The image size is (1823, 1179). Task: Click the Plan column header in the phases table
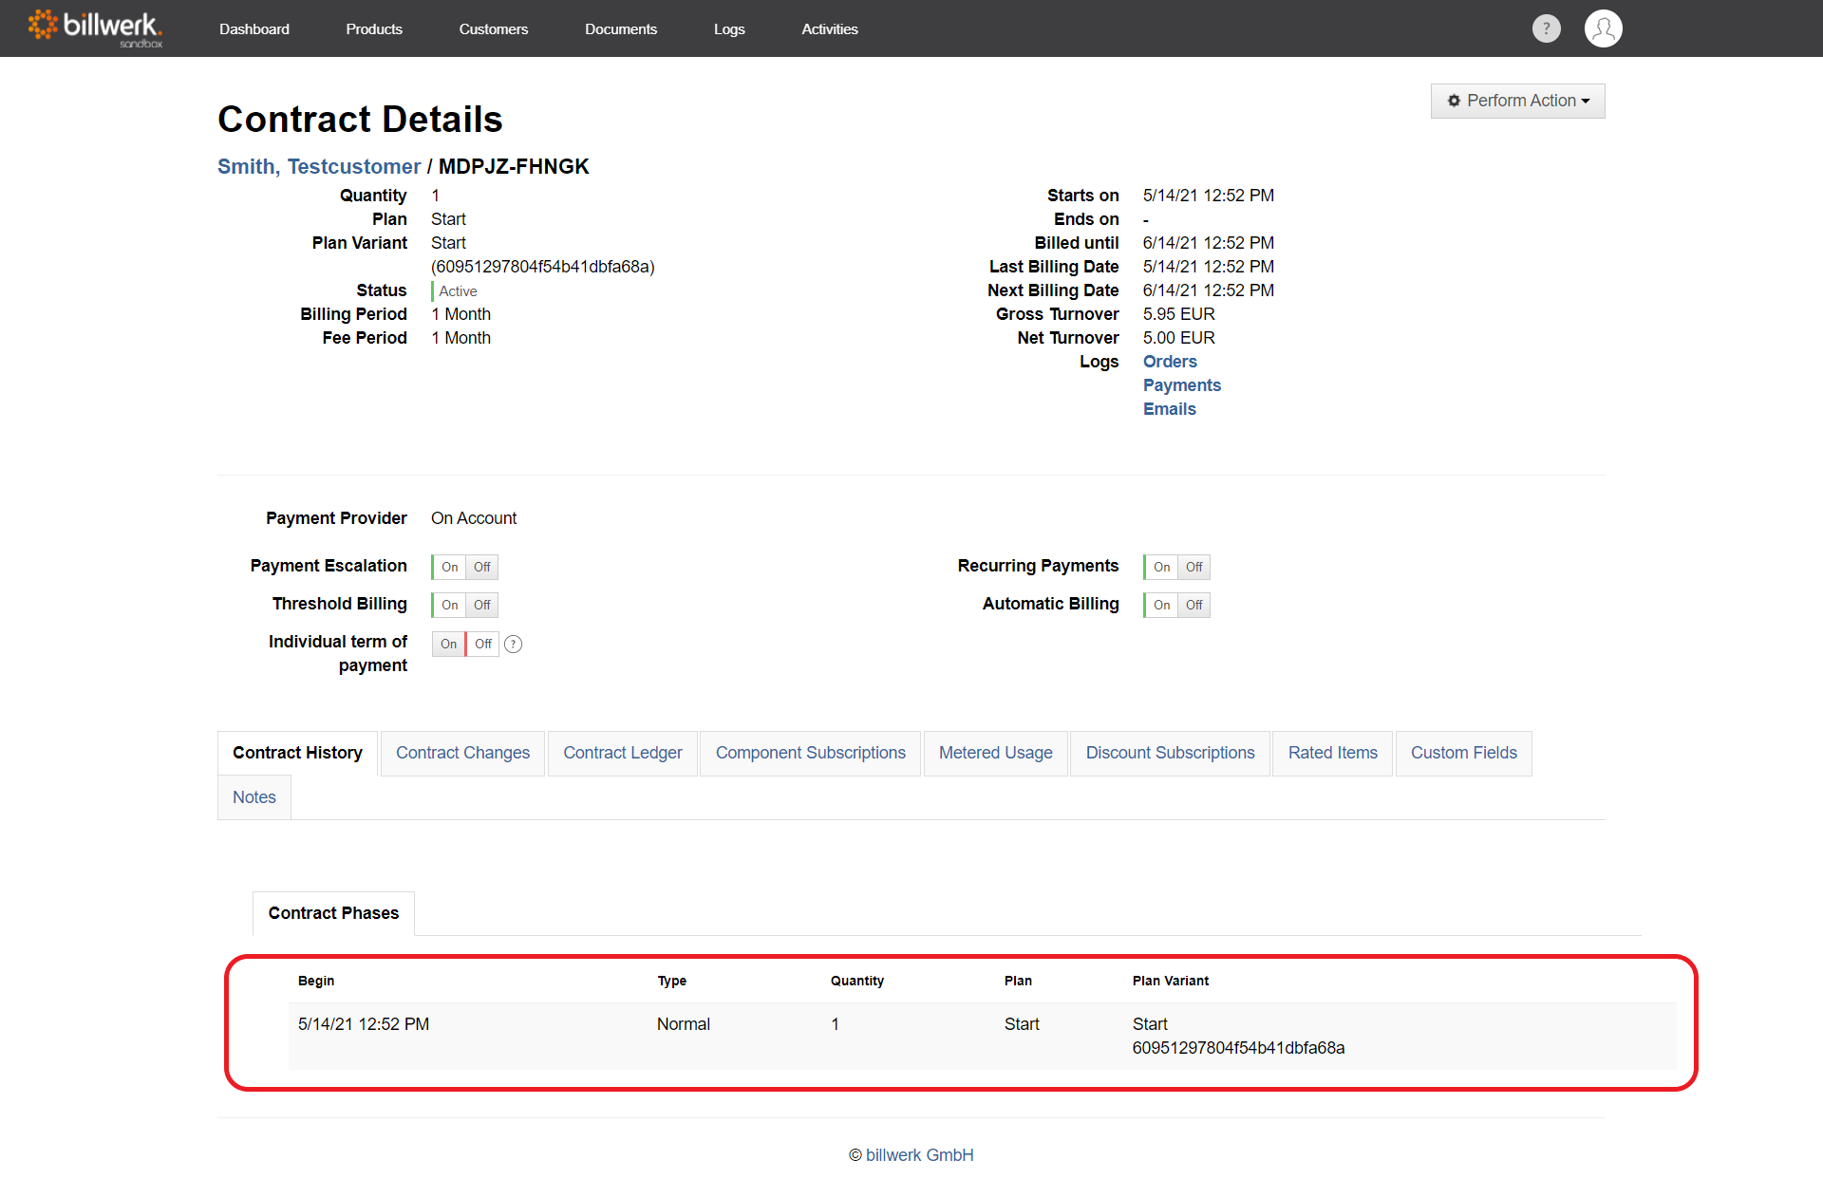[x=1018, y=981]
